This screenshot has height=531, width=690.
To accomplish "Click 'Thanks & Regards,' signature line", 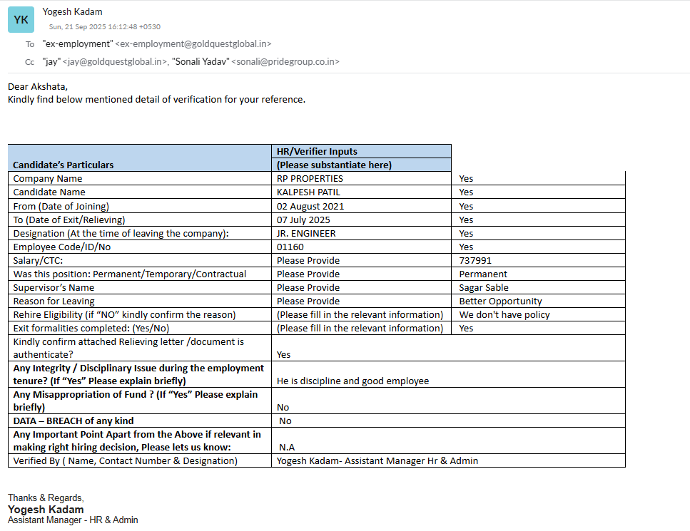I will point(46,498).
